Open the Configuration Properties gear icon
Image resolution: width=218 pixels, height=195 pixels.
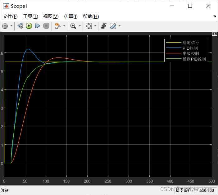tap(5, 26)
